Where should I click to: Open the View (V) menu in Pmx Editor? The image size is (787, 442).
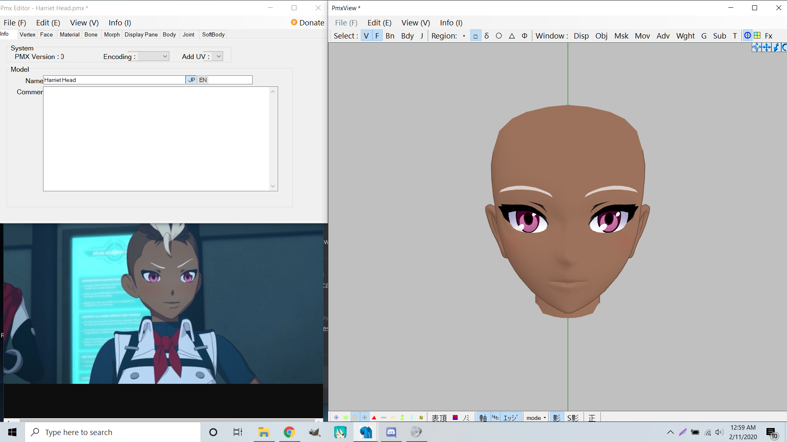84,23
